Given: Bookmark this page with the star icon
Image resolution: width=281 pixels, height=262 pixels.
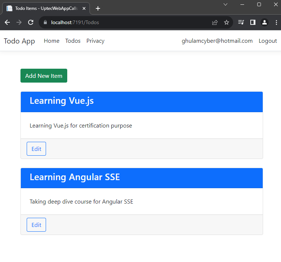Looking at the screenshot, I should tap(227, 22).
